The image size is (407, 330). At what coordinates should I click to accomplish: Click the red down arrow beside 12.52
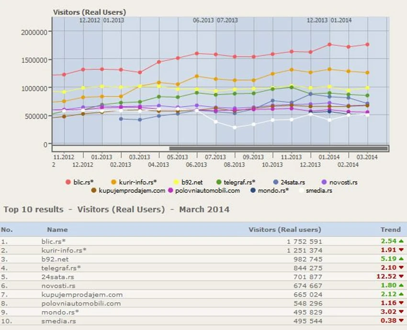[x=401, y=276]
